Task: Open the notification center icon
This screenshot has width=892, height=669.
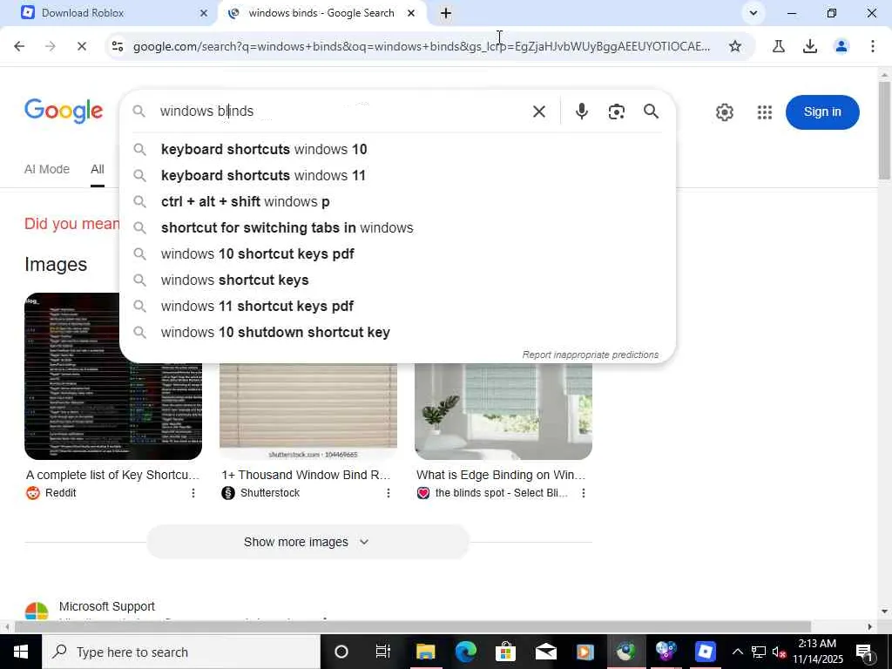Action: tap(865, 652)
